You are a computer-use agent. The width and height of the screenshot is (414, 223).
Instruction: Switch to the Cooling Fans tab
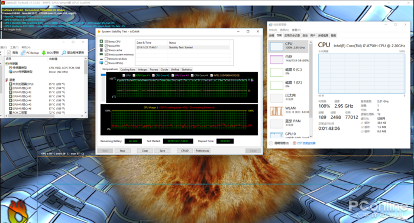coord(128,70)
